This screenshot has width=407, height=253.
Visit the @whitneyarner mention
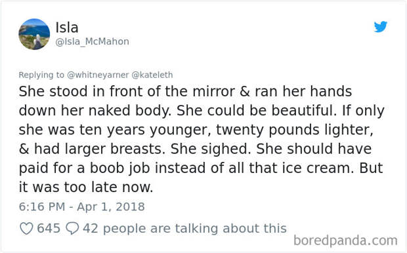pos(98,75)
